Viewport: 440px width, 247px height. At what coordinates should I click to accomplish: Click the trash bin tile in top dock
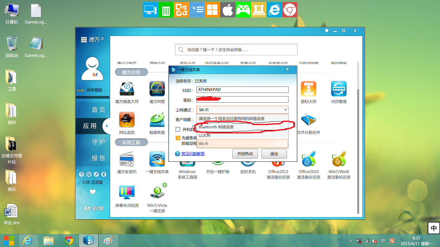pyautogui.click(x=166, y=10)
